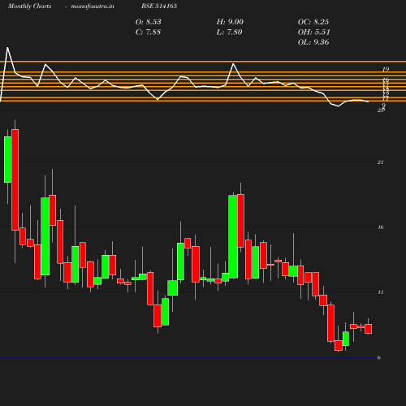The image size is (406, 406).
Task: Click the first green candle at chart start
Action: coord(7,159)
